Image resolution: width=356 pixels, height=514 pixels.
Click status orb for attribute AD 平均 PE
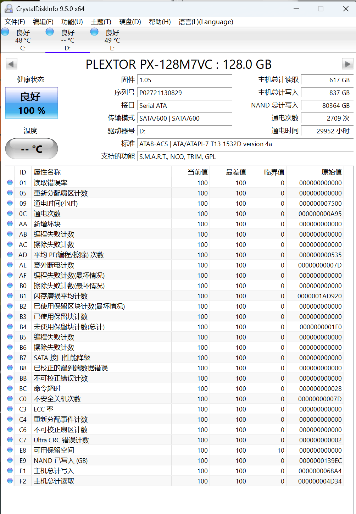(x=10, y=254)
